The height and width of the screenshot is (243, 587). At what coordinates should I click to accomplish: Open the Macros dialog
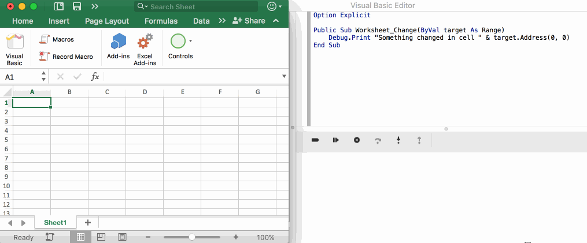pyautogui.click(x=57, y=39)
